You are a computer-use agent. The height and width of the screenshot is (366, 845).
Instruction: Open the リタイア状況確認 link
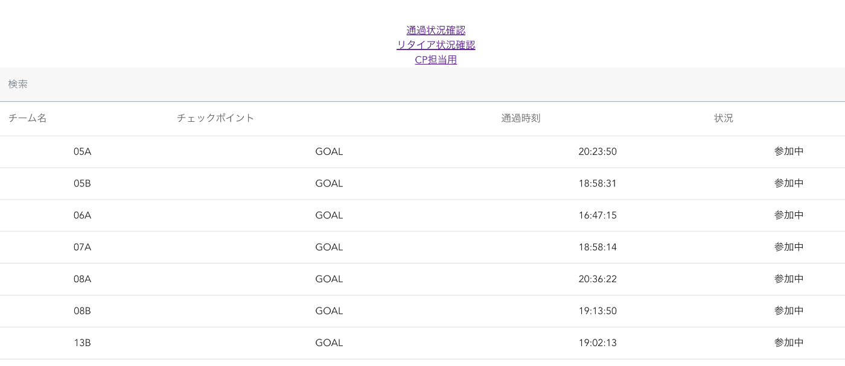(436, 45)
